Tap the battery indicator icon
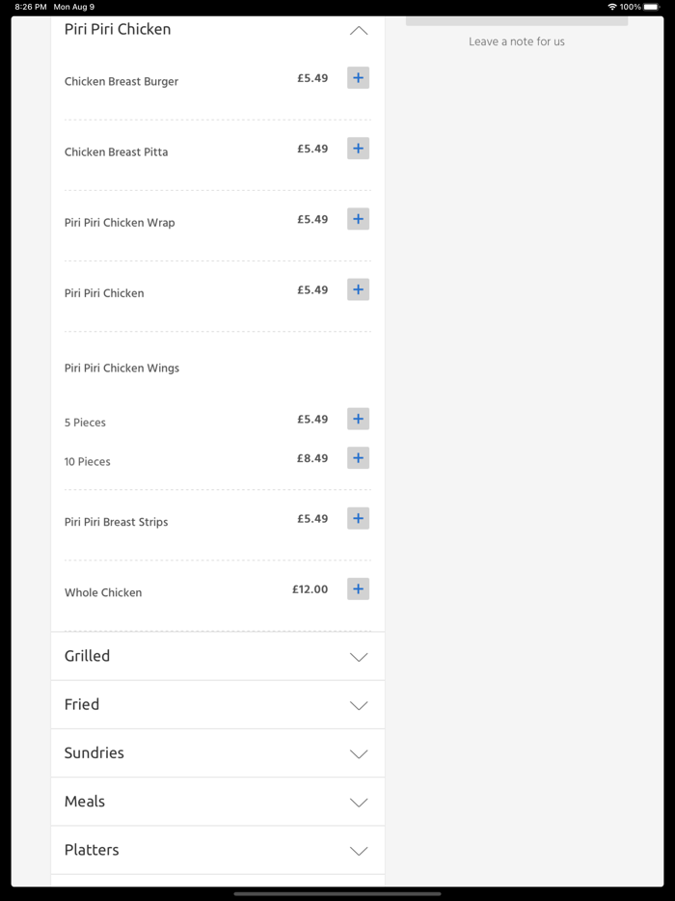 [652, 7]
